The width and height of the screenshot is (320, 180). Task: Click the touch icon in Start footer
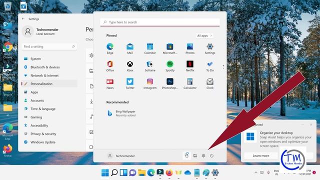click(x=186, y=155)
